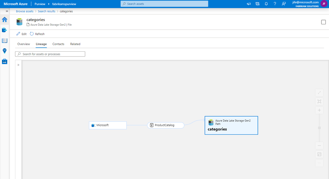Click the lineage layout view control
Viewport: 329px width, 179px height.
click(x=319, y=155)
